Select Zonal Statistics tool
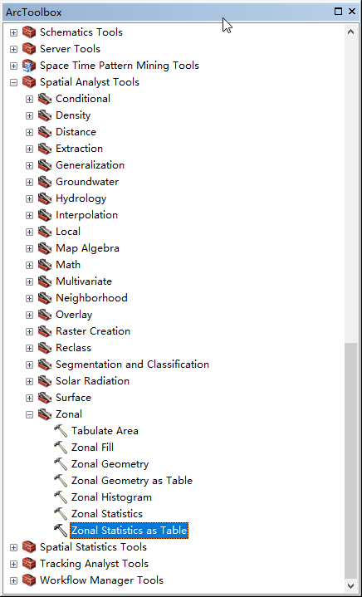The width and height of the screenshot is (362, 597). click(x=107, y=514)
